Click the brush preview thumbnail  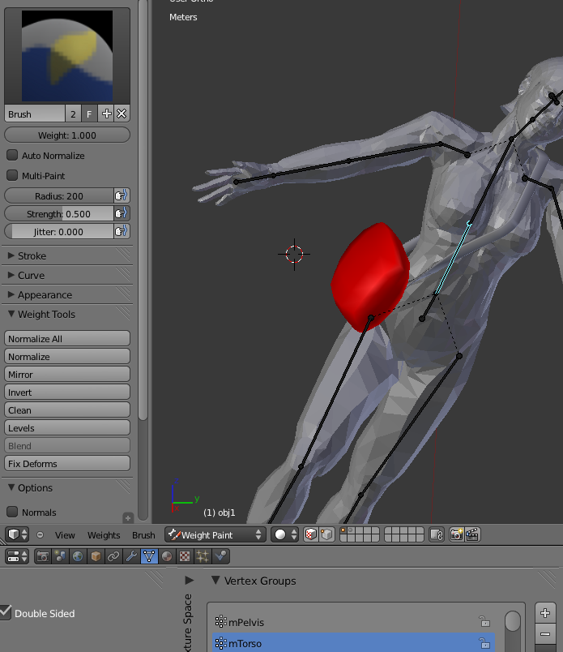point(67,56)
